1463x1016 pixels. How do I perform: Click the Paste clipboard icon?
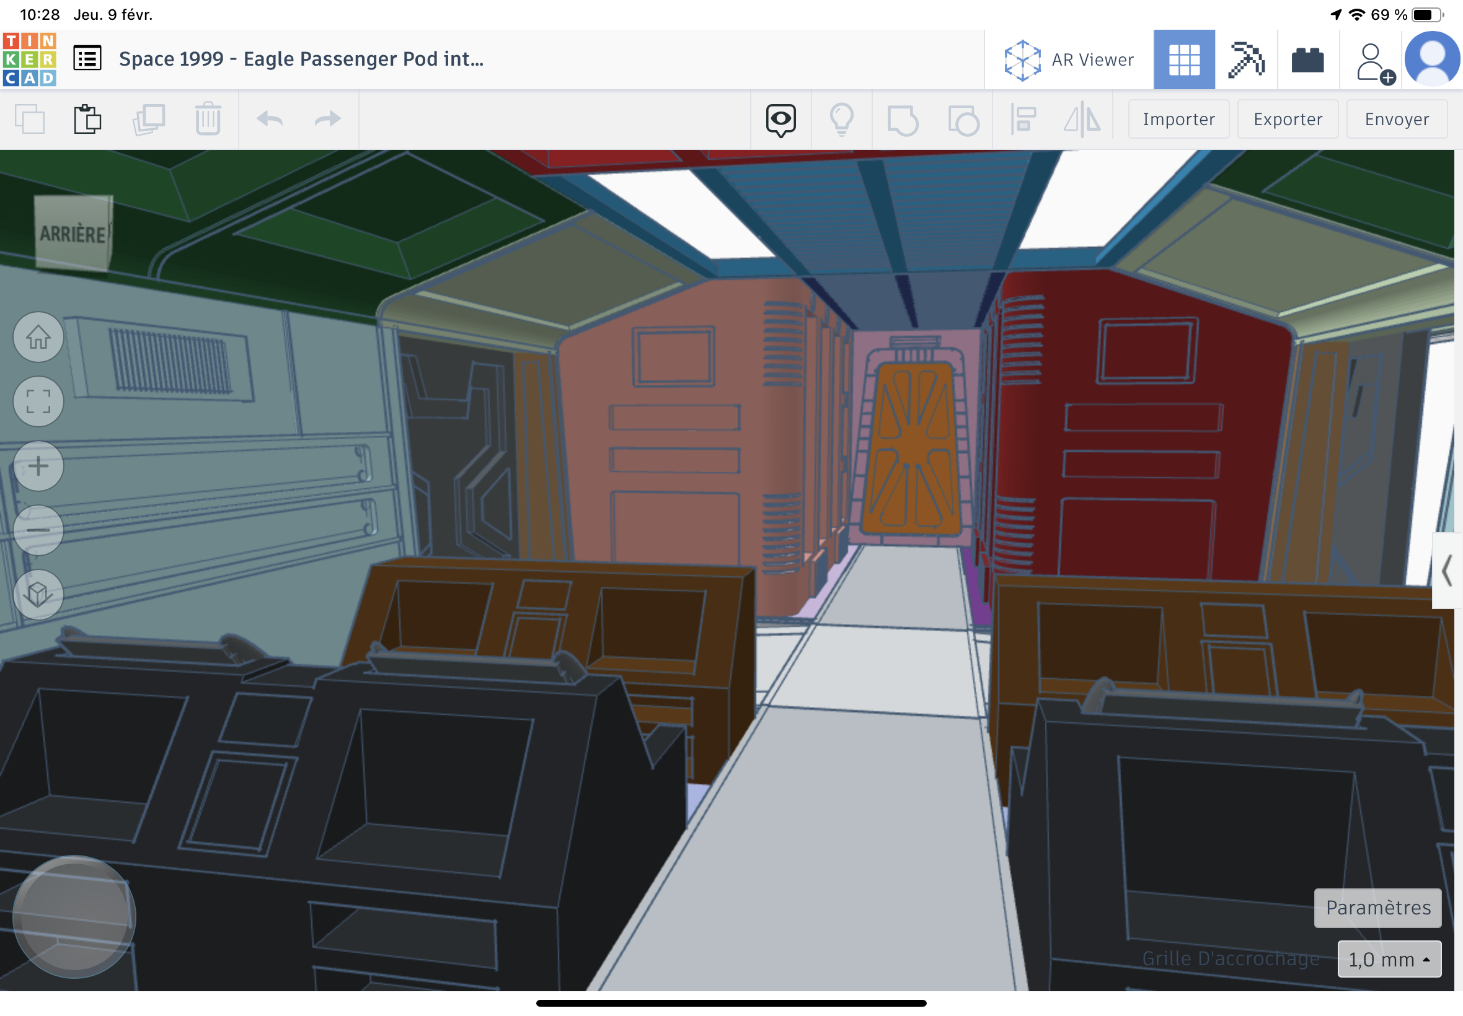click(x=87, y=119)
